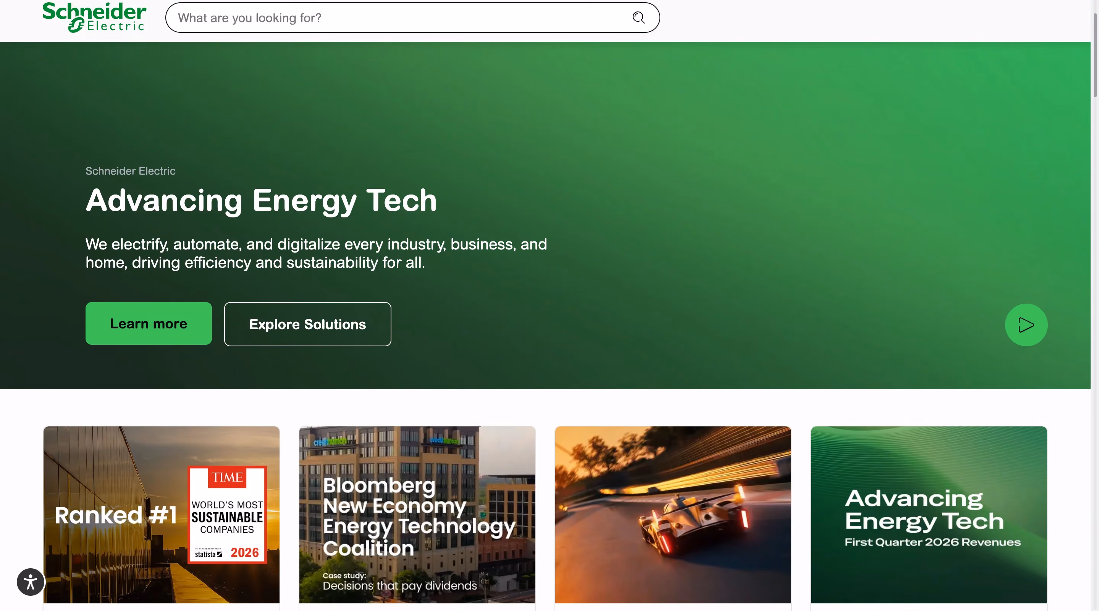Focus the 'What are you looking for?' search field
Image resolution: width=1099 pixels, height=611 pixels.
412,18
